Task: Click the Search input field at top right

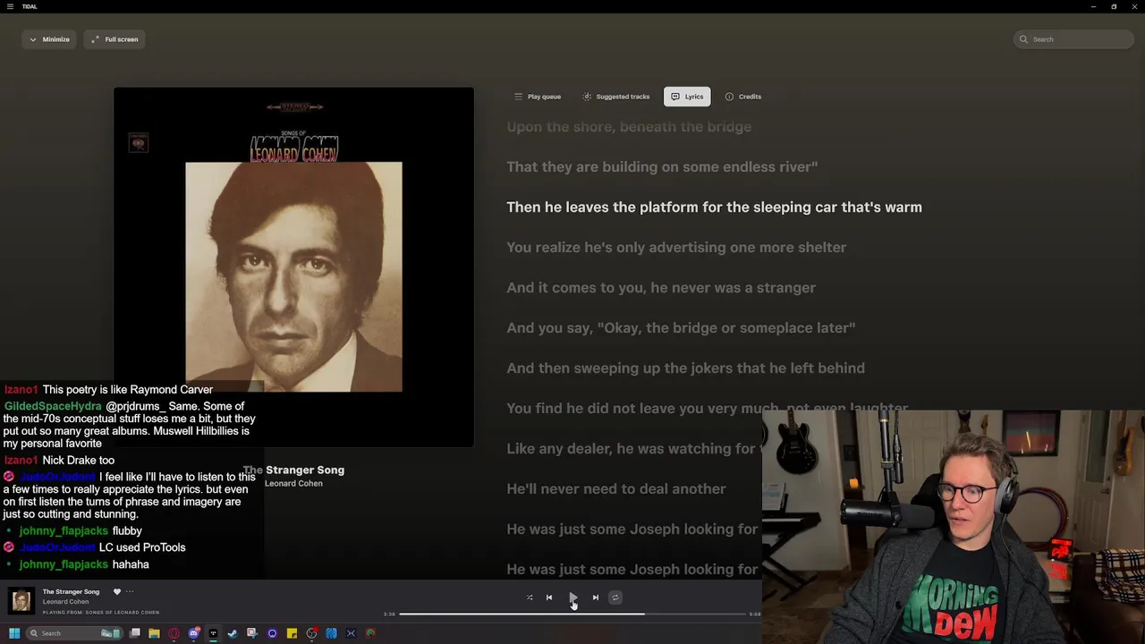Action: tap(1074, 39)
